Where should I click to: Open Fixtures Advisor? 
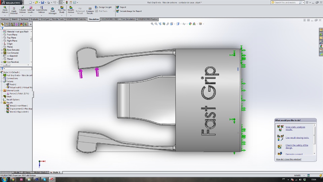tap(23, 10)
